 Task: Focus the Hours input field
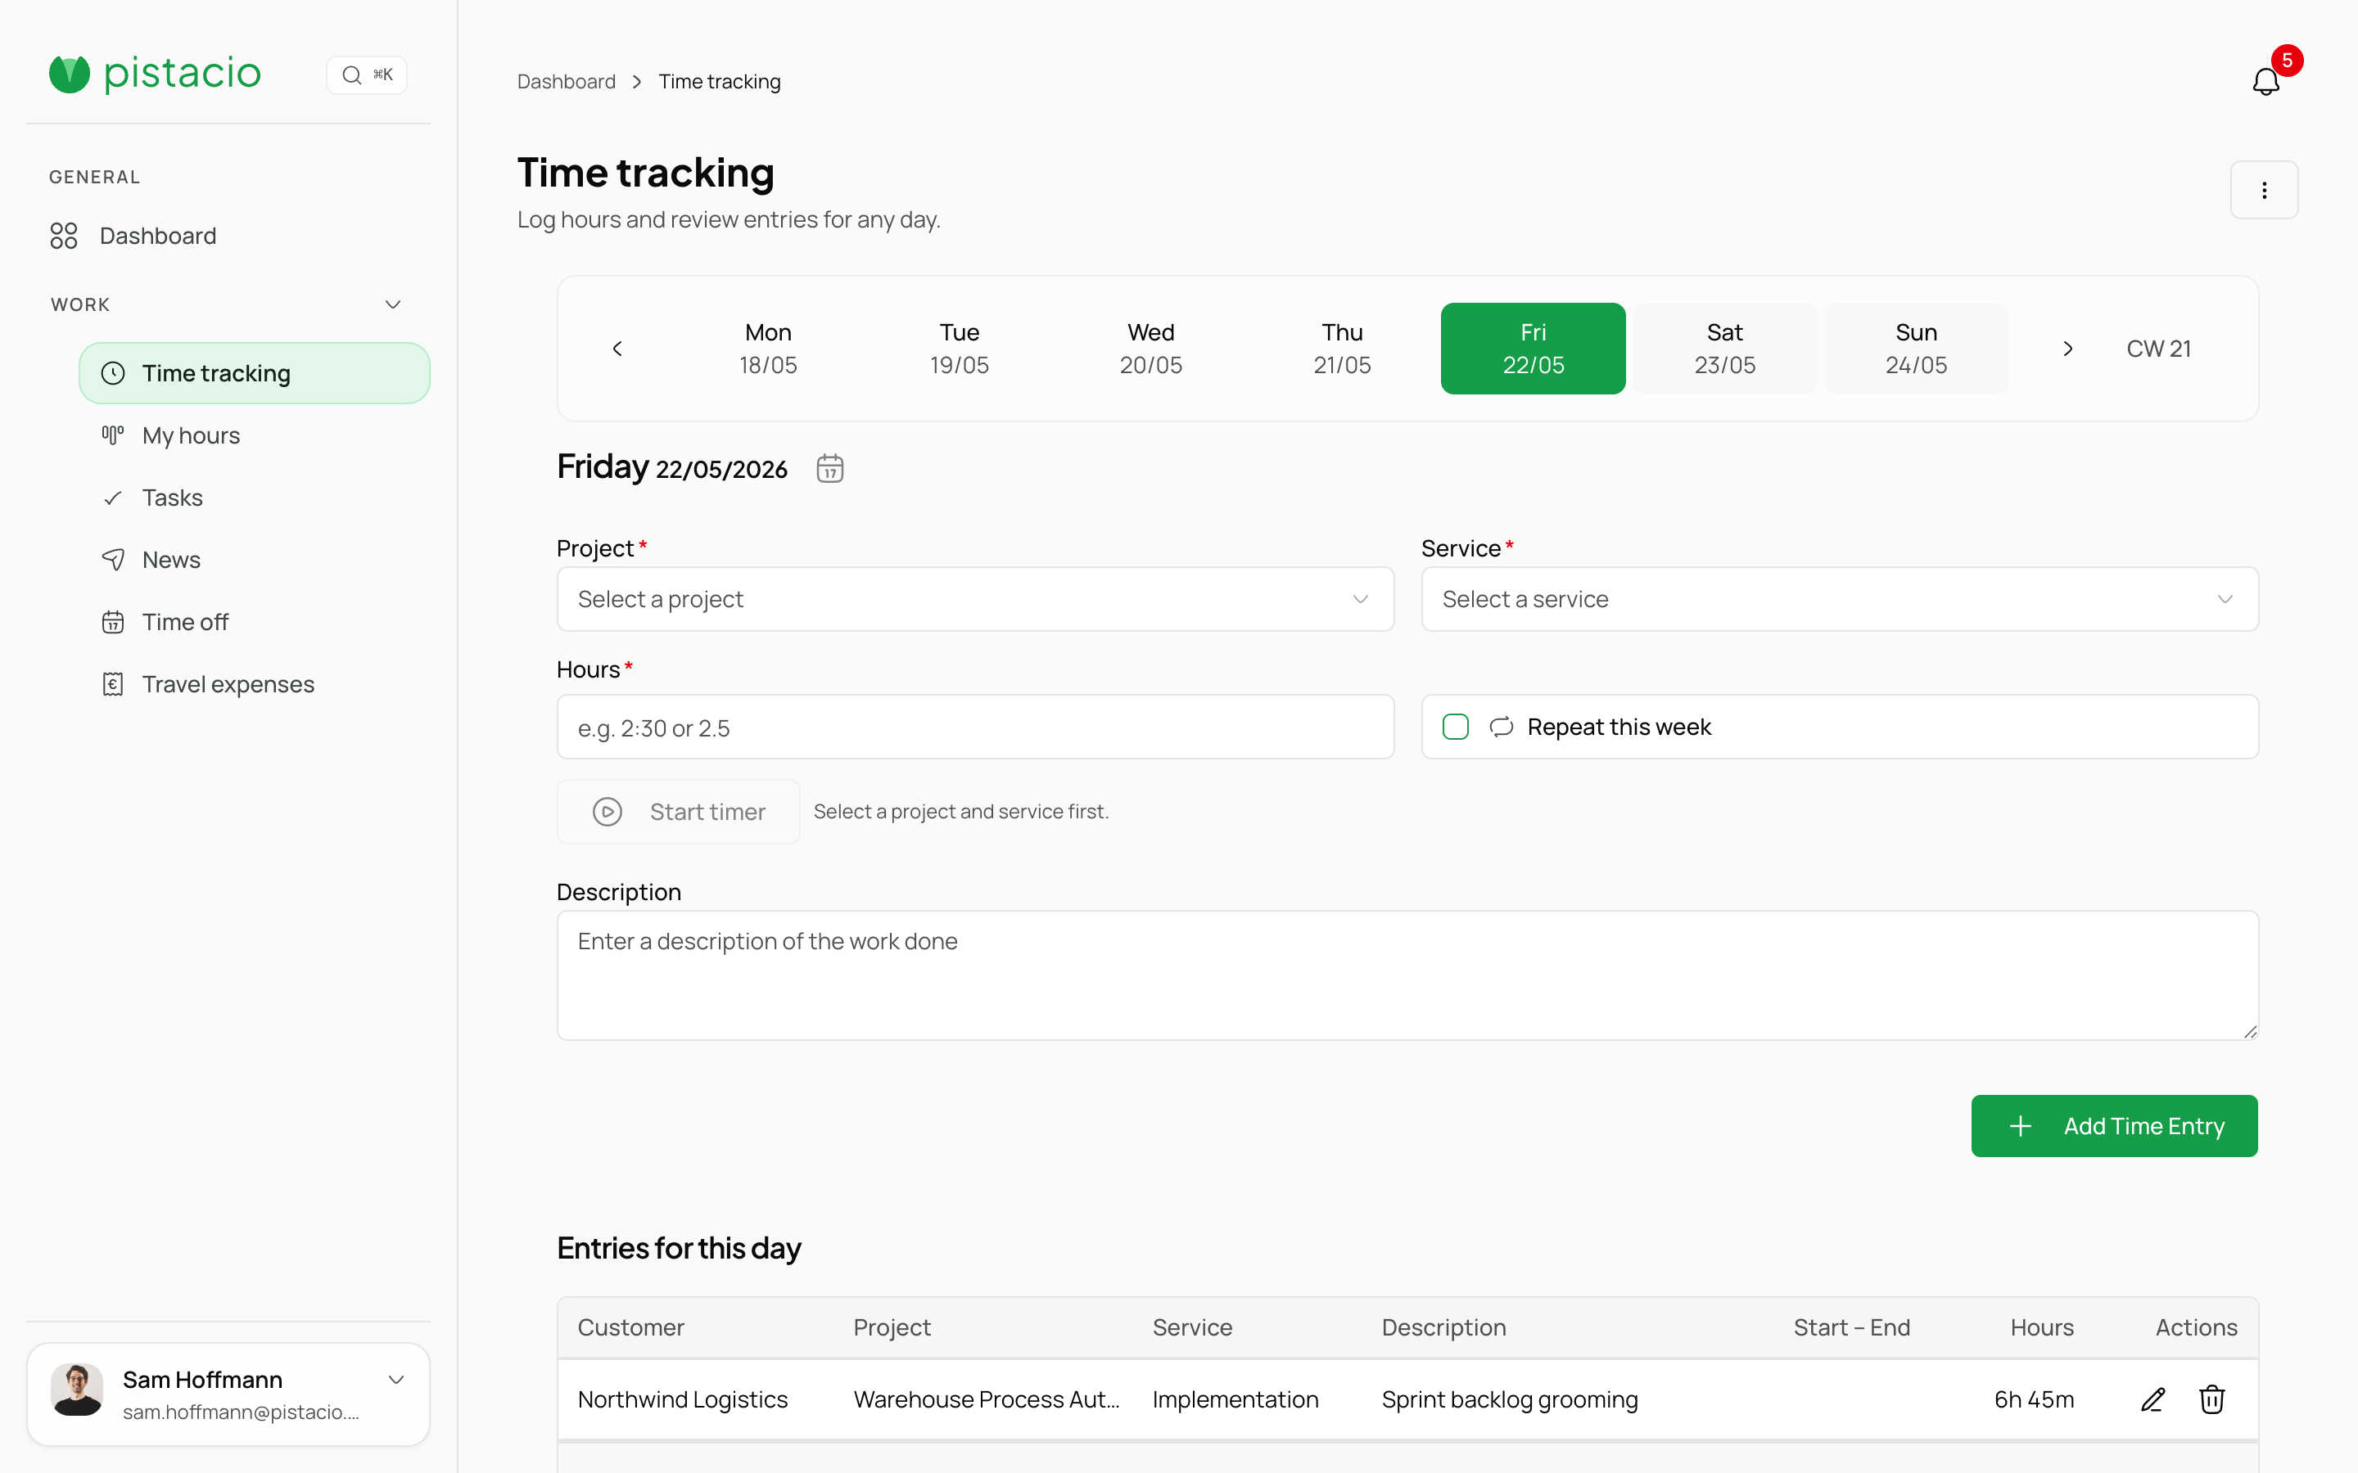coord(975,727)
